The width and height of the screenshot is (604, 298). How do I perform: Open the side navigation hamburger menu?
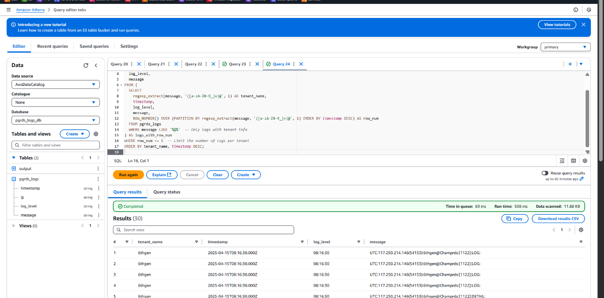point(8,10)
